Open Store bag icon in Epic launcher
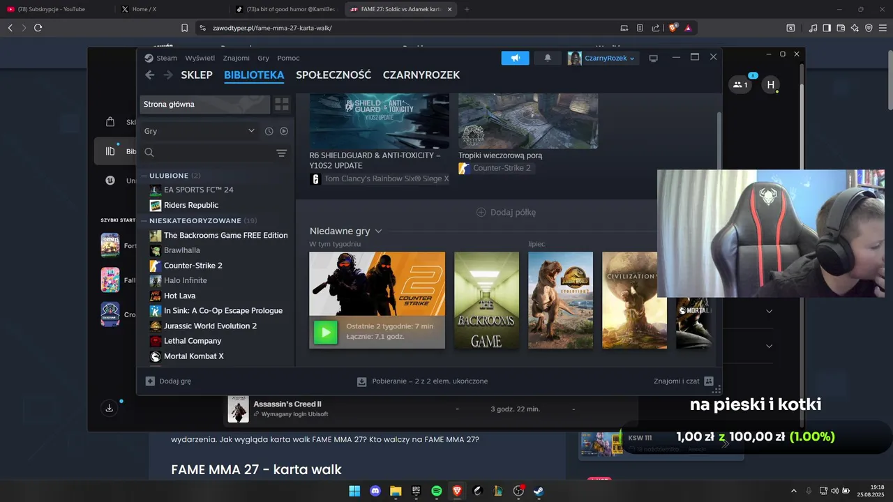 click(x=110, y=122)
